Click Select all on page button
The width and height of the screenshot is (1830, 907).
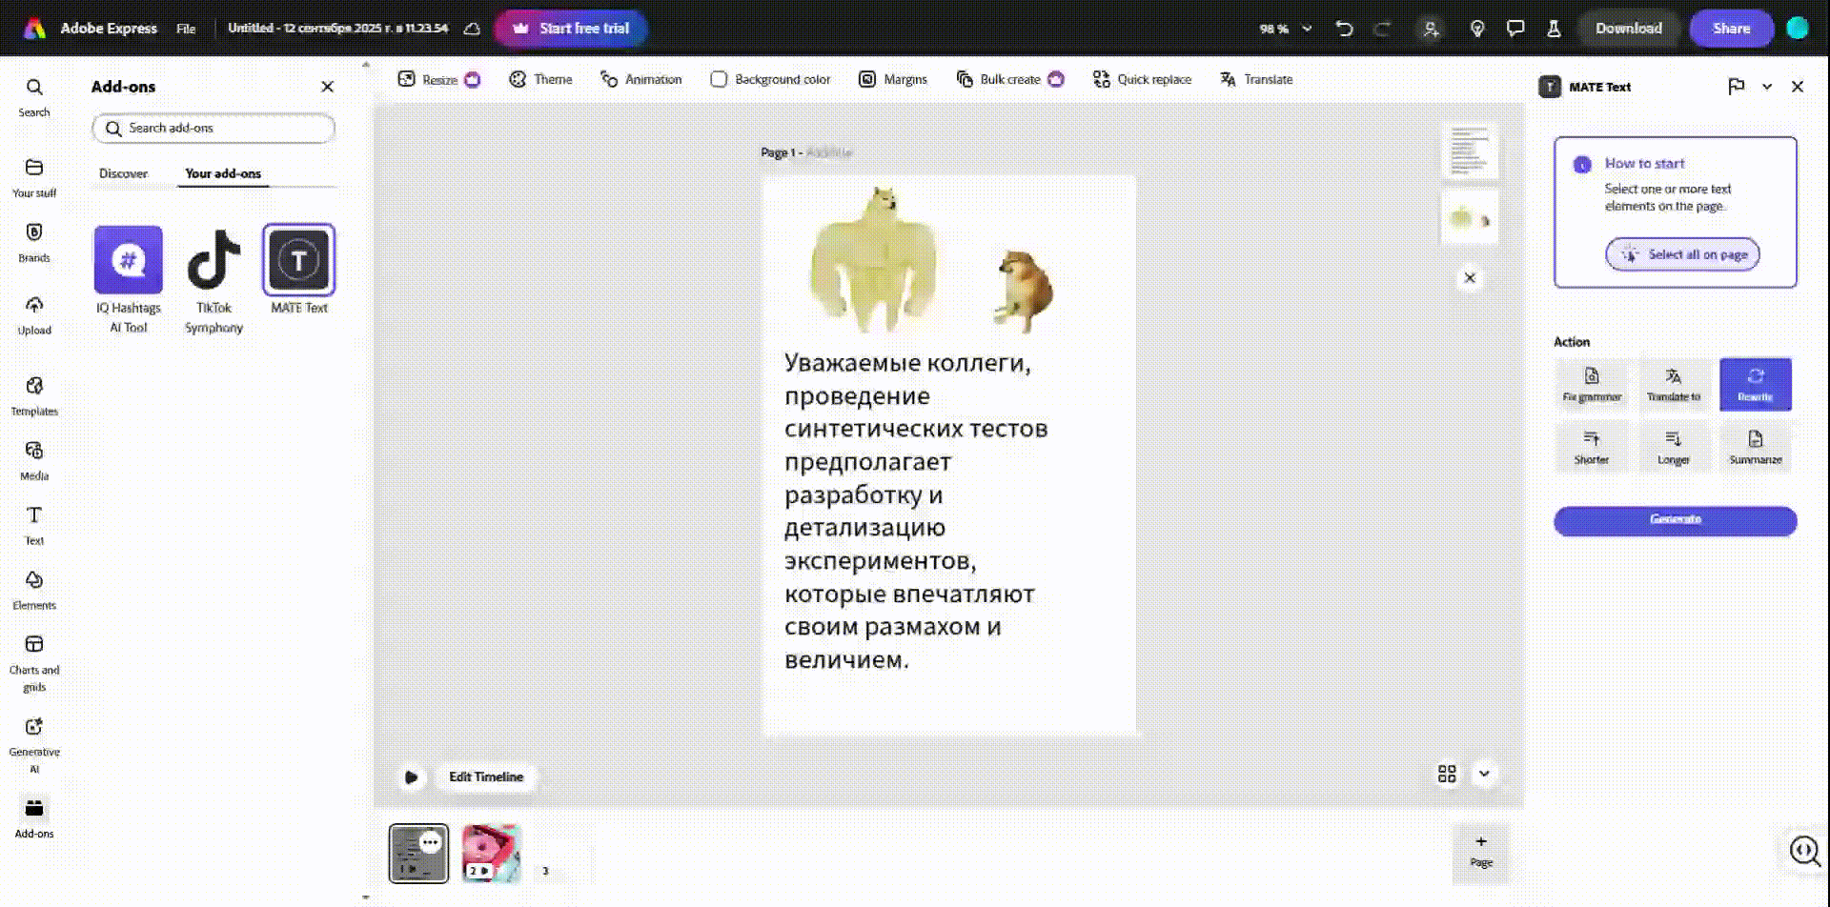click(x=1682, y=254)
